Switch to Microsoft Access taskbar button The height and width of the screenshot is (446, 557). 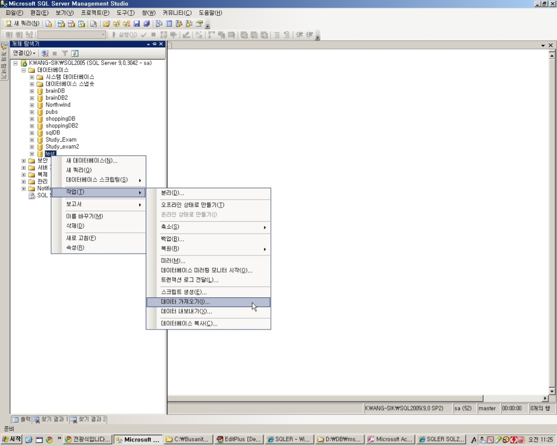(x=391, y=439)
